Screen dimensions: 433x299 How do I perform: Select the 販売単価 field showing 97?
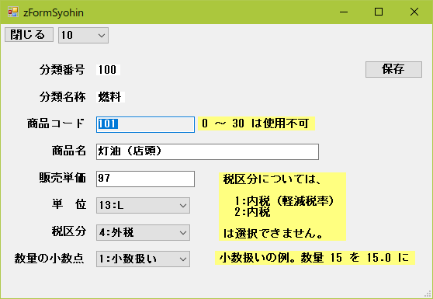145,179
